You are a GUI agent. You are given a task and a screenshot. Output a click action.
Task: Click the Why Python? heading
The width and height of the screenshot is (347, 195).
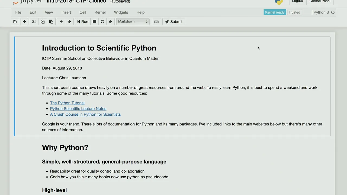tap(65, 148)
